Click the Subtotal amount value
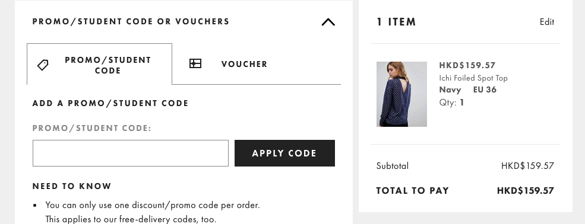The image size is (585, 224). [527, 166]
